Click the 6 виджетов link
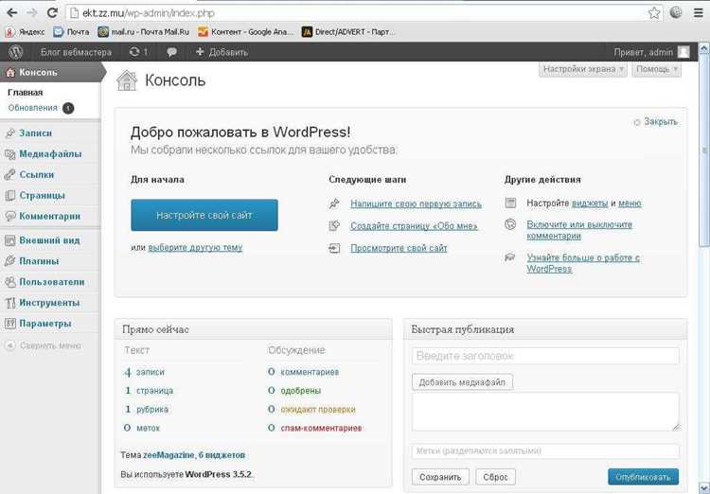Image resolution: width=710 pixels, height=494 pixels. [222, 455]
